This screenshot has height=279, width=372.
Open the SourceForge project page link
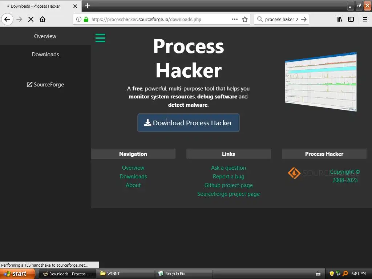pyautogui.click(x=229, y=194)
